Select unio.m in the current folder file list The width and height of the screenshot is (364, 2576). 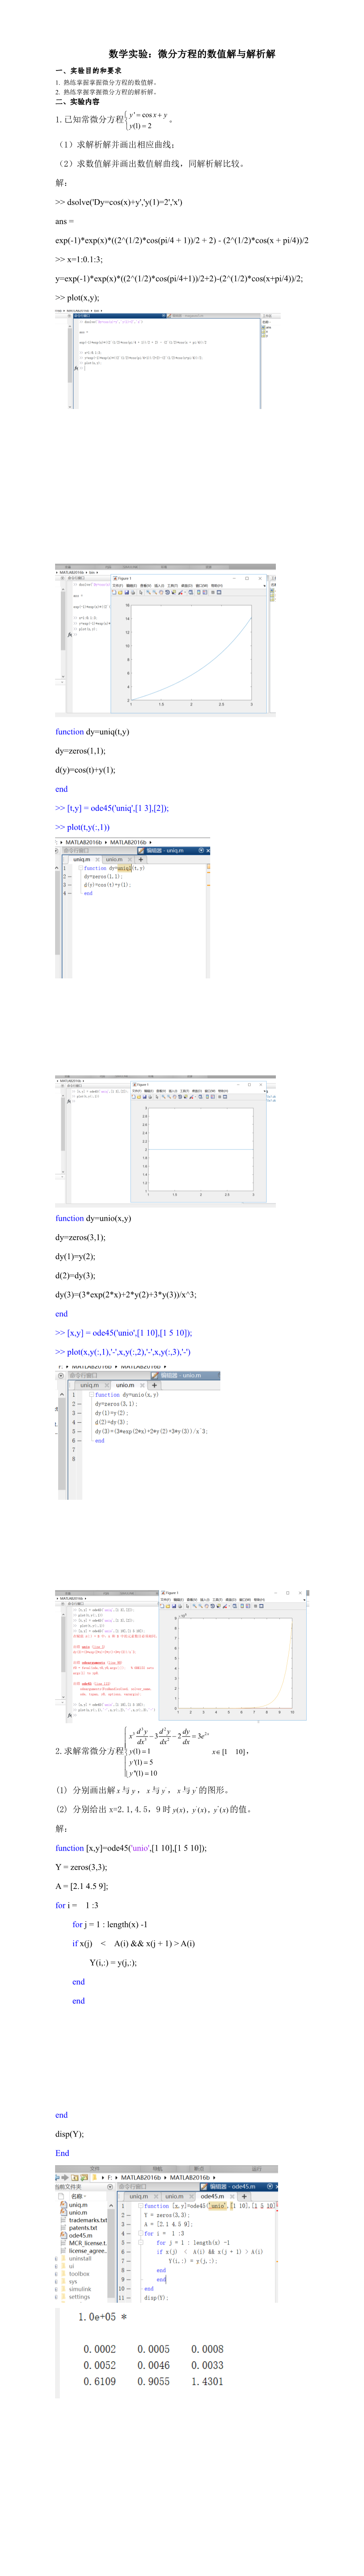coord(78,2213)
